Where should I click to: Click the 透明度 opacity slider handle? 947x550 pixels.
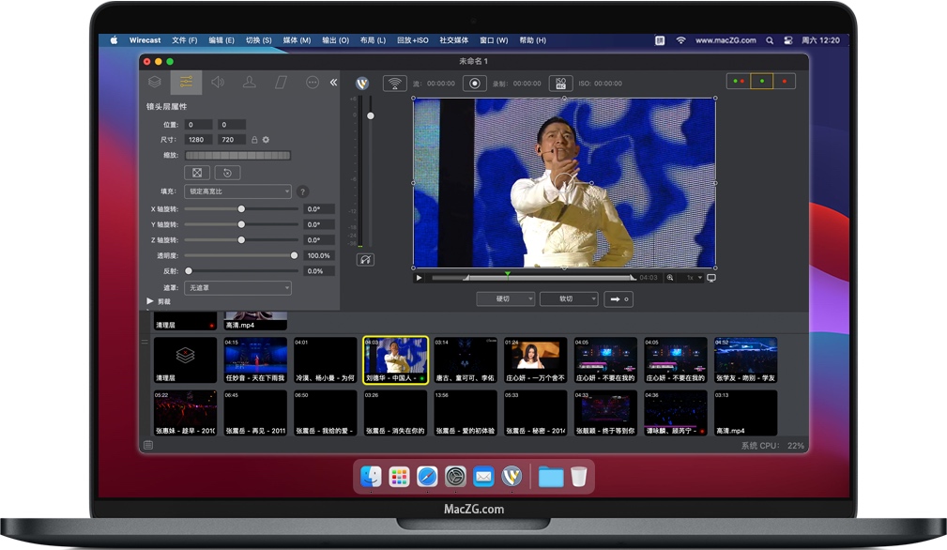[x=294, y=255]
